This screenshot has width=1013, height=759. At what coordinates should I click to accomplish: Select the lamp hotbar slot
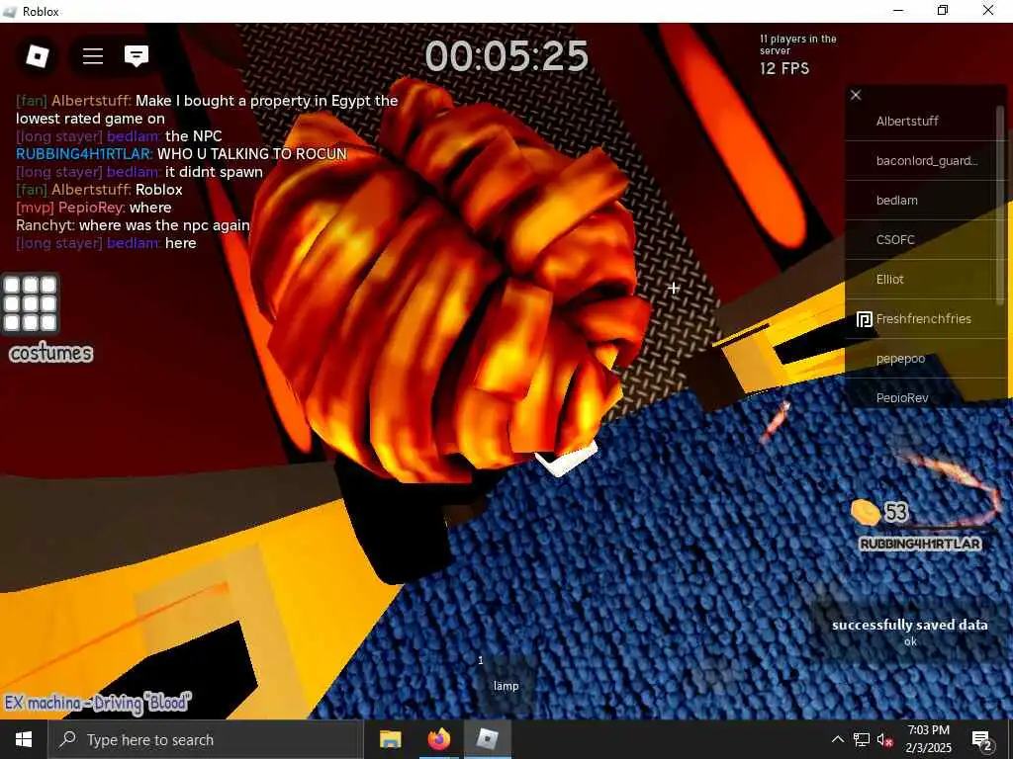tap(506, 684)
